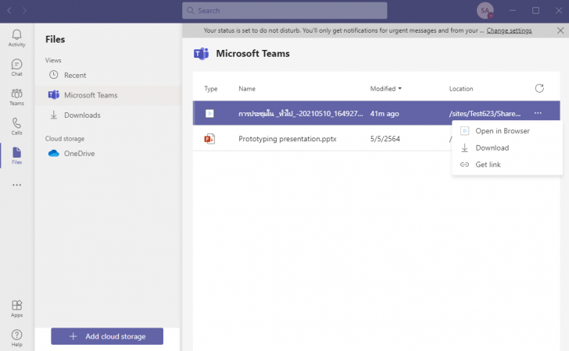The image size is (569, 351).
Task: Click the PowerPoint file type icon
Action: (x=209, y=139)
